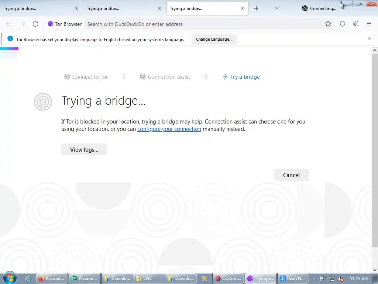Open the RealVN… taskbar item
This screenshot has width=378, height=284.
pos(293,278)
